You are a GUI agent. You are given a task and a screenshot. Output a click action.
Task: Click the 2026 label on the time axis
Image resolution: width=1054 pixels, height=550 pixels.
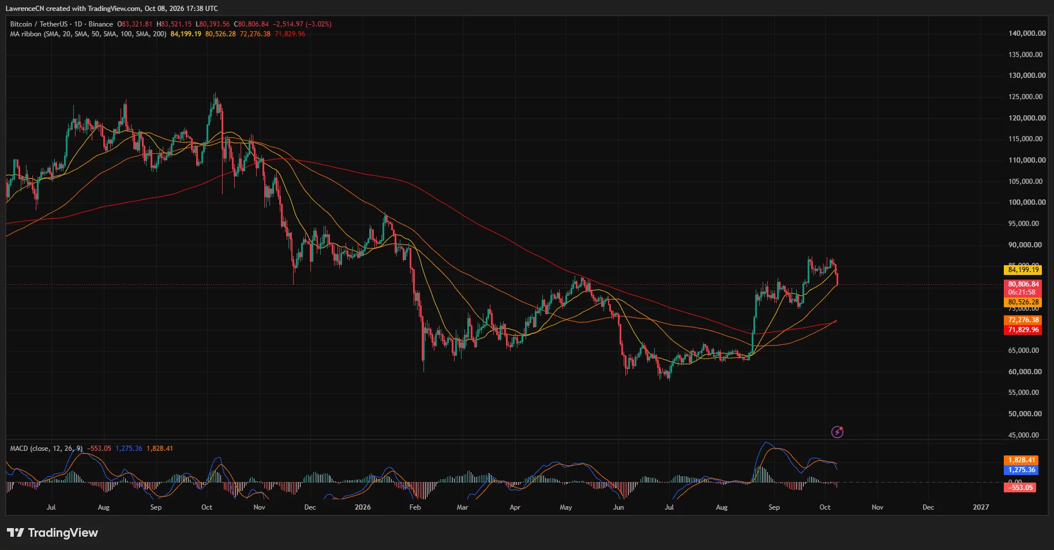(x=363, y=507)
